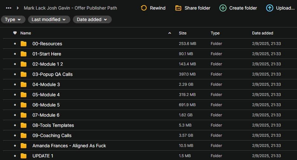Click the 00-Resources folder icon
297x160 pixels.
[24, 44]
